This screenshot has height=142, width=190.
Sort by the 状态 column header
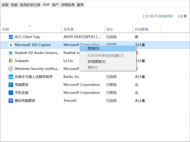click(118, 29)
